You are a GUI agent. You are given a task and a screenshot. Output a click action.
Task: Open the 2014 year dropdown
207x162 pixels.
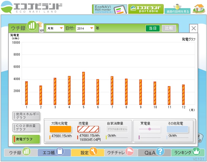(85, 28)
